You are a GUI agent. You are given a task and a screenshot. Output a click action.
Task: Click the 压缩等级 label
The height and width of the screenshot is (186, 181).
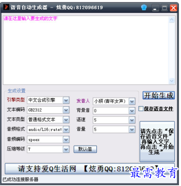[x=16, y=149]
